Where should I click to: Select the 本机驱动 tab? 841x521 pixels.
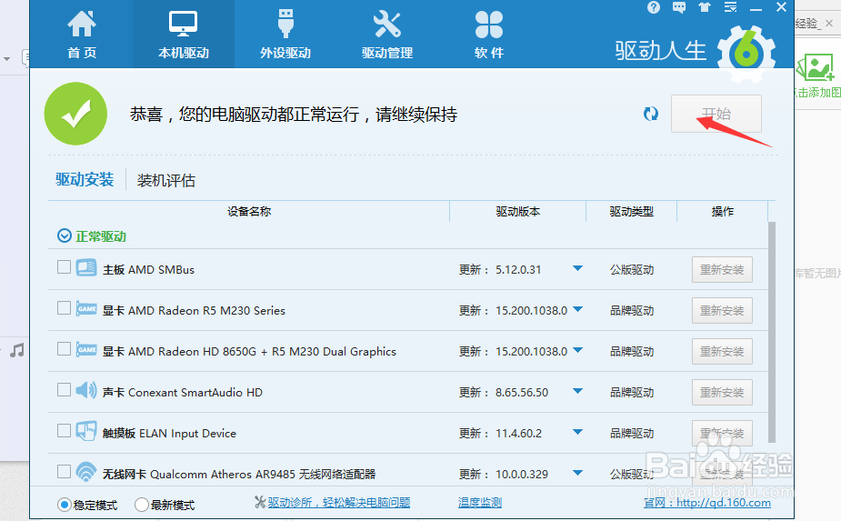point(184,35)
